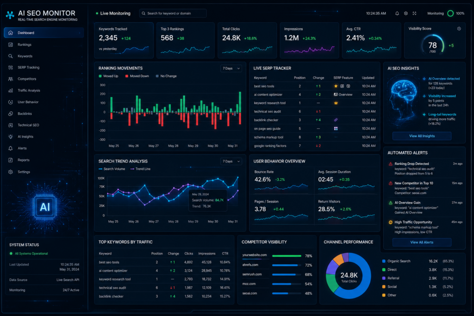Click the AI Overview Gain alert icon

[390, 203]
